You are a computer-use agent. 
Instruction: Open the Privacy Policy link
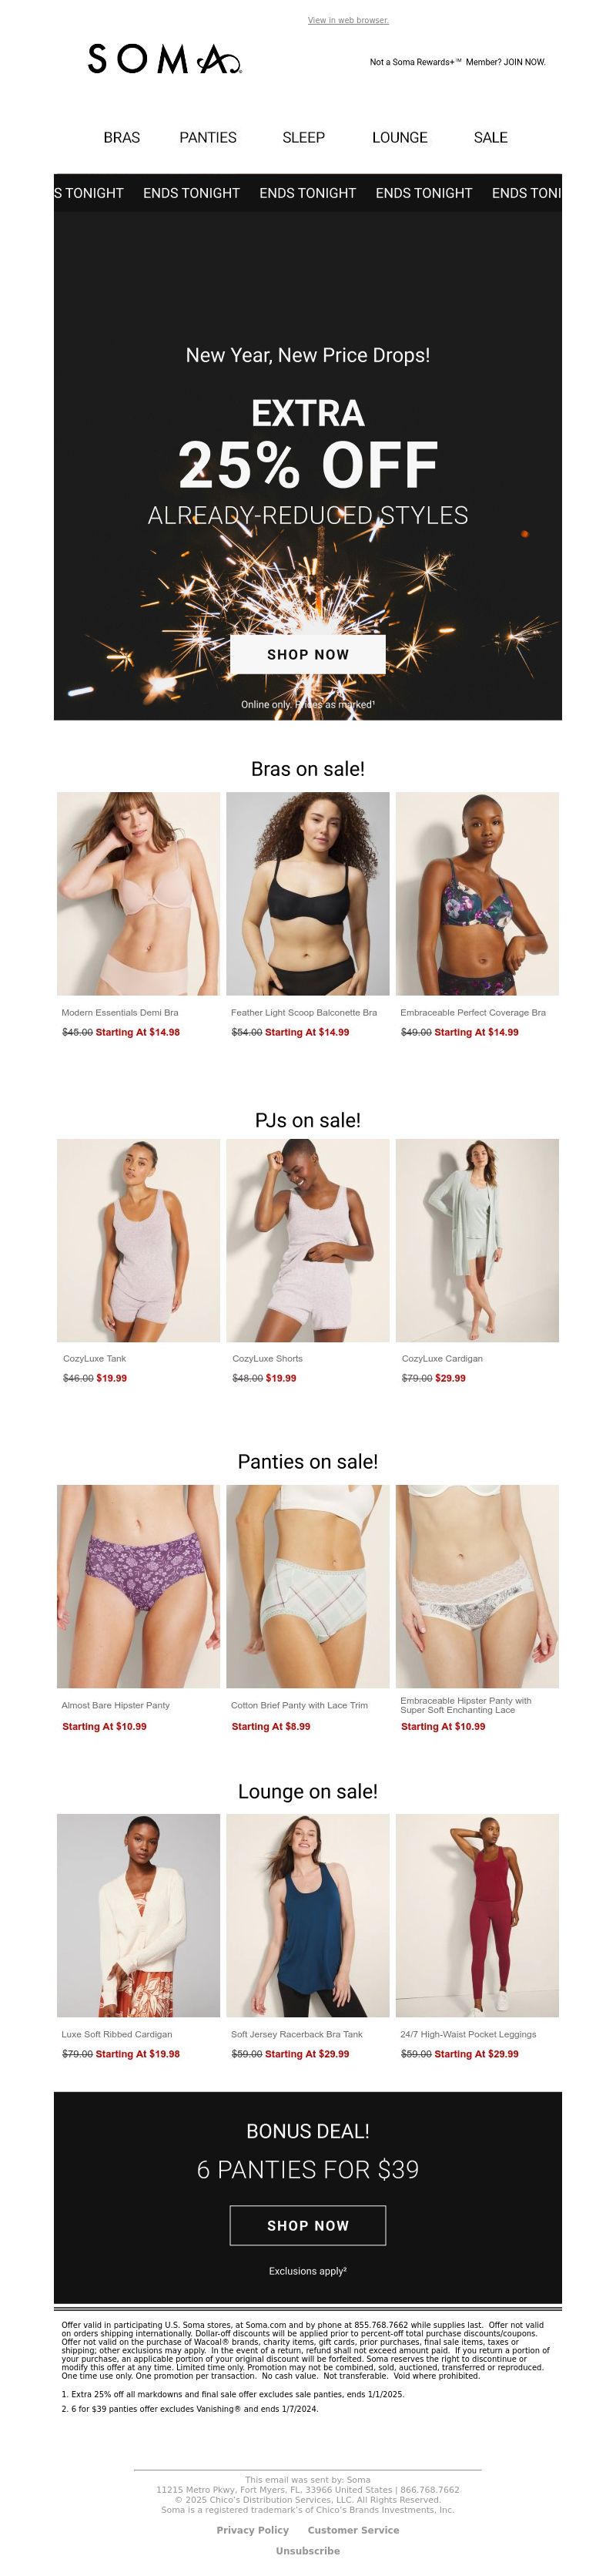tap(253, 2530)
